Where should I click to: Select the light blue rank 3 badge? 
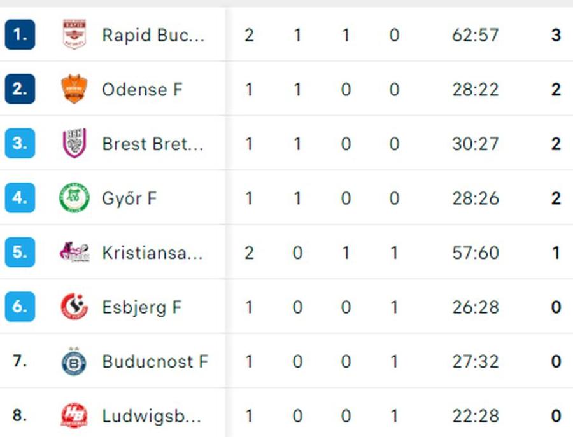[x=20, y=143]
